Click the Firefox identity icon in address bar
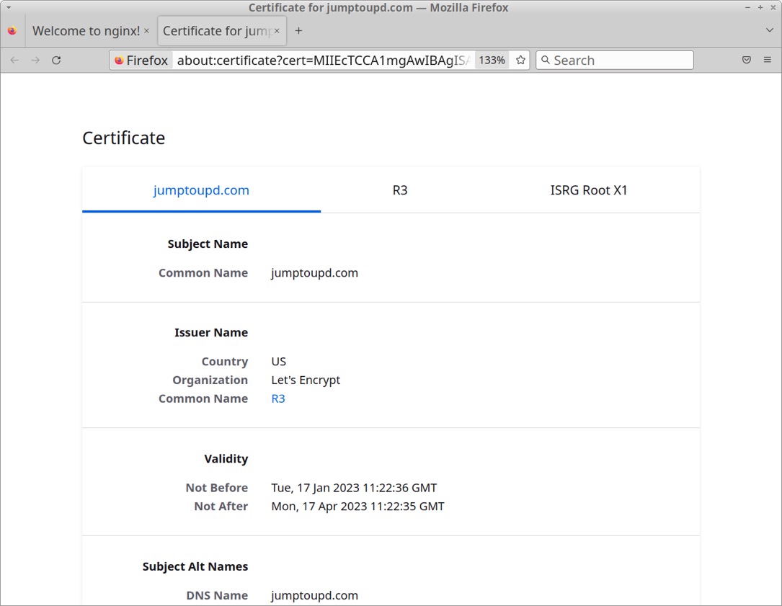 141,61
